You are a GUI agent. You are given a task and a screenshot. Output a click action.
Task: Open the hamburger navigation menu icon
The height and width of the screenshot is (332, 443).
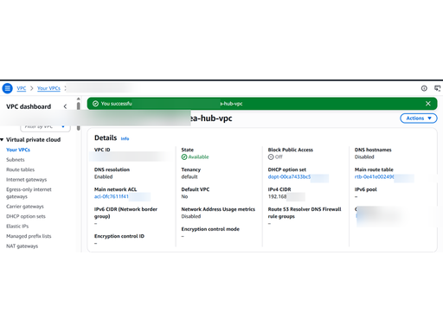[x=8, y=88]
